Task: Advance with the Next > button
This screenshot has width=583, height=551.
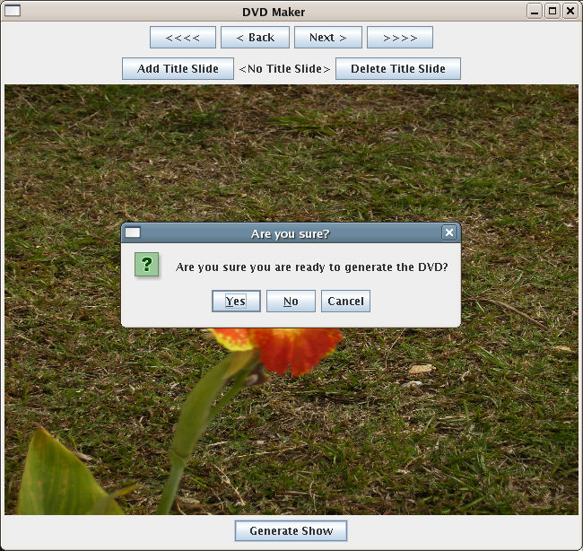Action: coord(328,37)
